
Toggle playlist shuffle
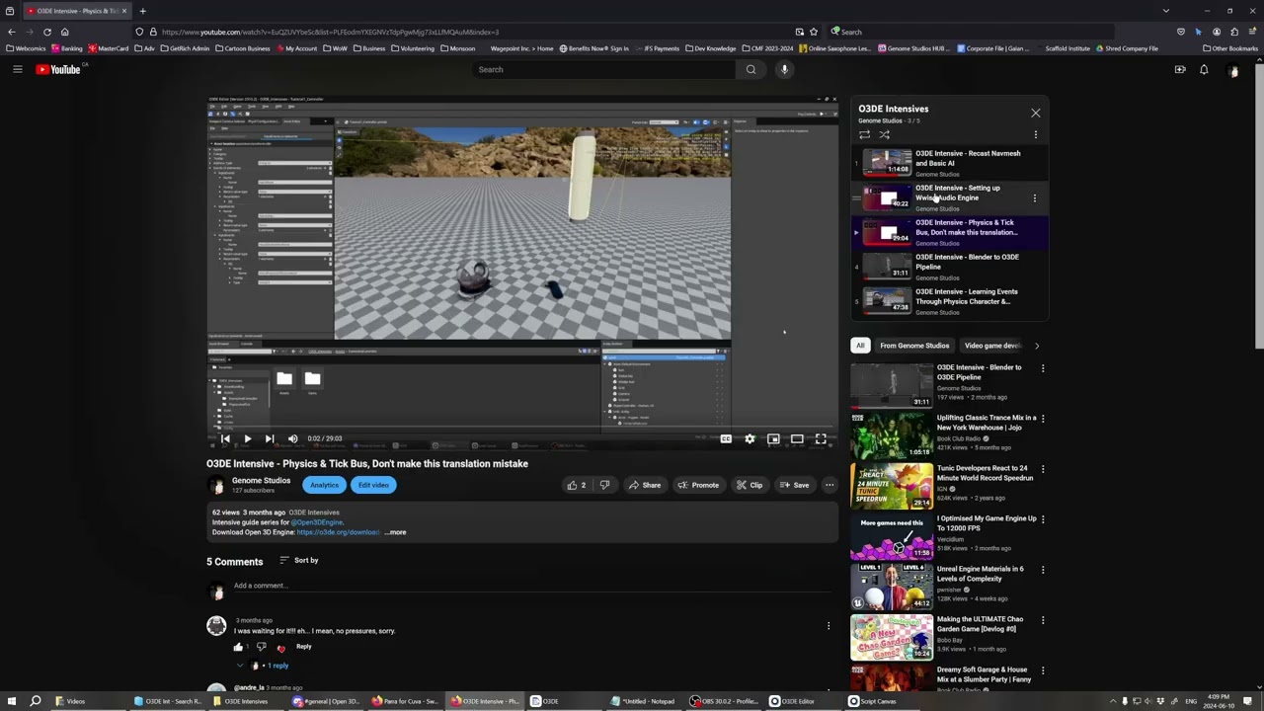point(884,134)
